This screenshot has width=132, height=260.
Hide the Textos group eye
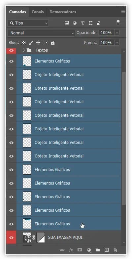(11, 50)
